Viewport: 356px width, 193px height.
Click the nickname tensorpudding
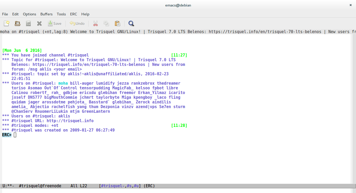pyautogui.click(x=95, y=88)
